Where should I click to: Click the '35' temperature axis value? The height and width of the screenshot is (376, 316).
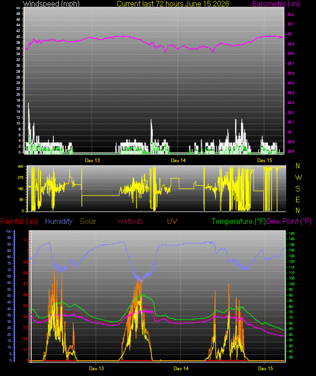pyautogui.click(x=291, y=357)
